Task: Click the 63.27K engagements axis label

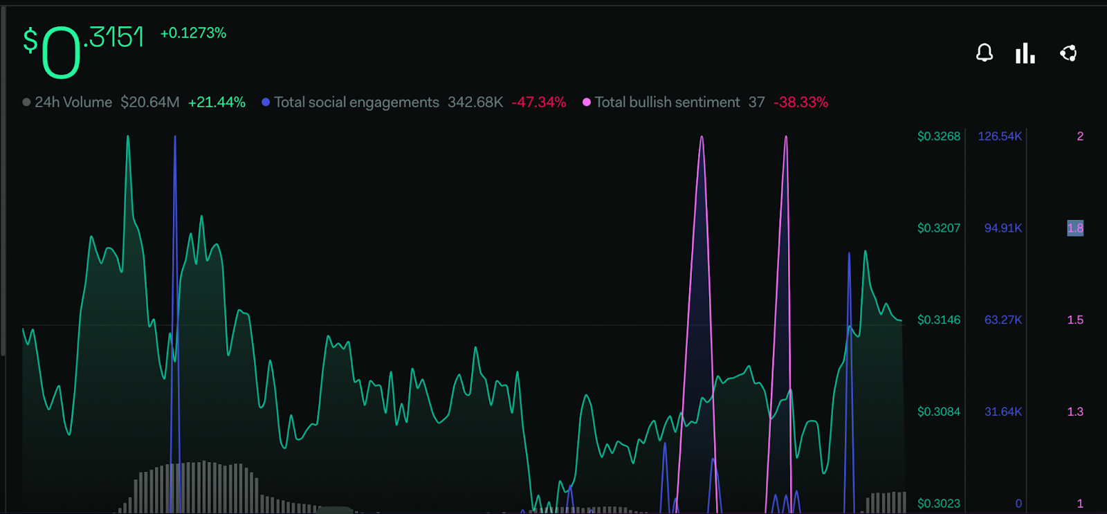Action: coord(1003,320)
